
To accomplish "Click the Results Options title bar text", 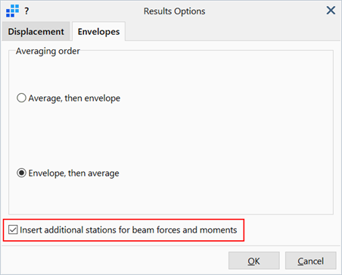I will pyautogui.click(x=174, y=11).
